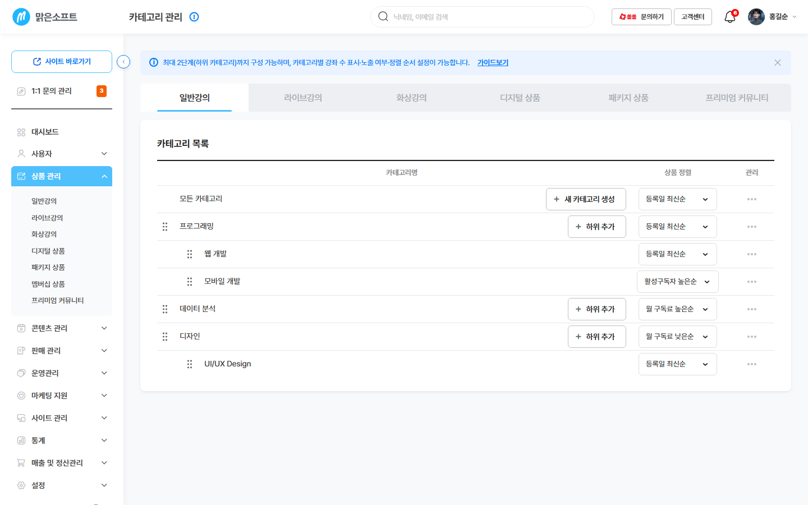
Task: Open the 가이드보기 link
Action: point(493,63)
